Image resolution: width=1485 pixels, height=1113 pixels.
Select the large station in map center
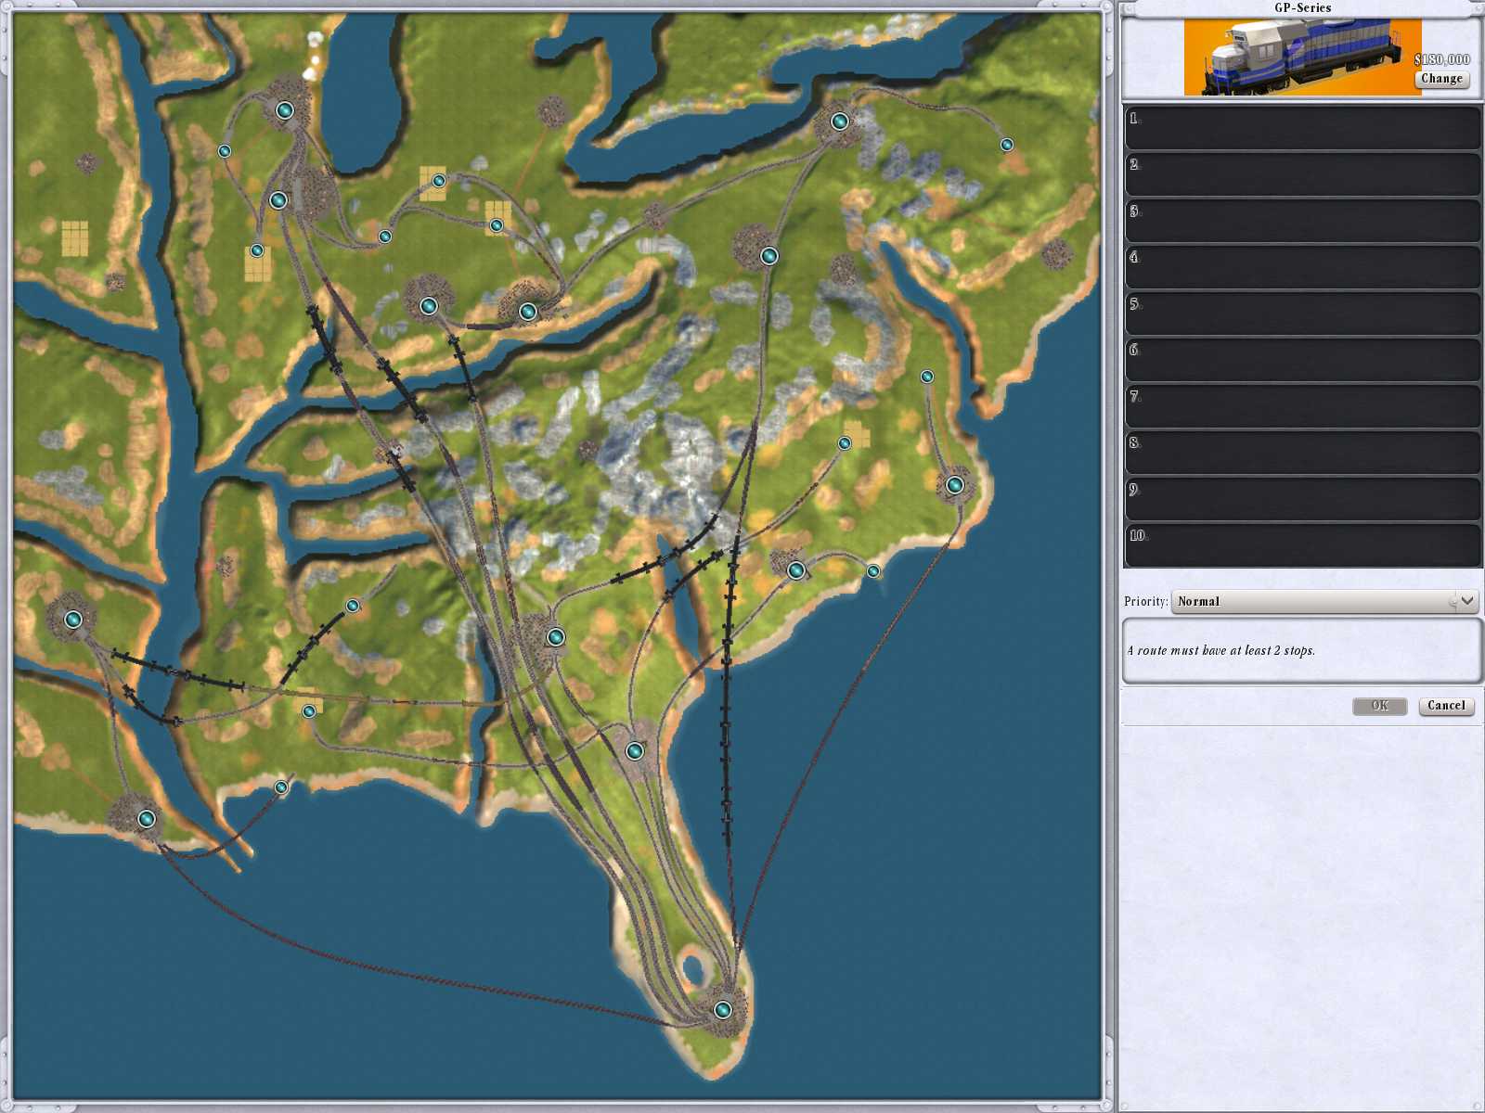pyautogui.click(x=555, y=636)
